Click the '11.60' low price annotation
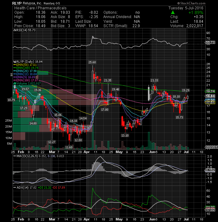This screenshot has height=222, width=218. pyautogui.click(x=69, y=147)
